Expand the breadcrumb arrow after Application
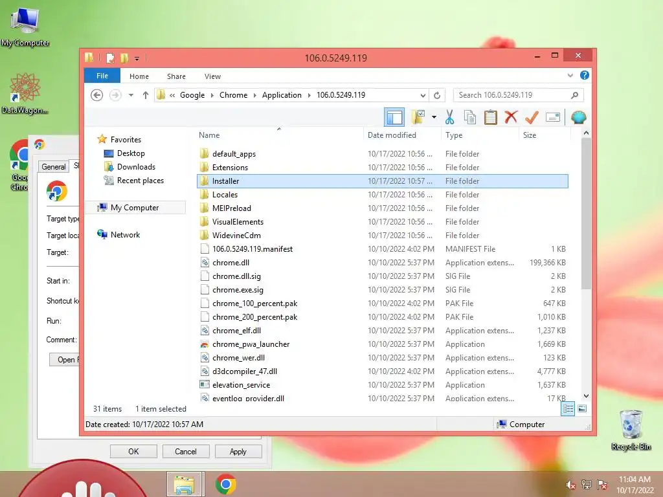This screenshot has width=663, height=497. 309,95
